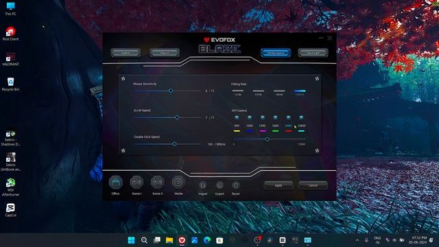The image size is (439, 247).
Task: Click the Mouse Sensitivity slider handle
Action: (171, 91)
